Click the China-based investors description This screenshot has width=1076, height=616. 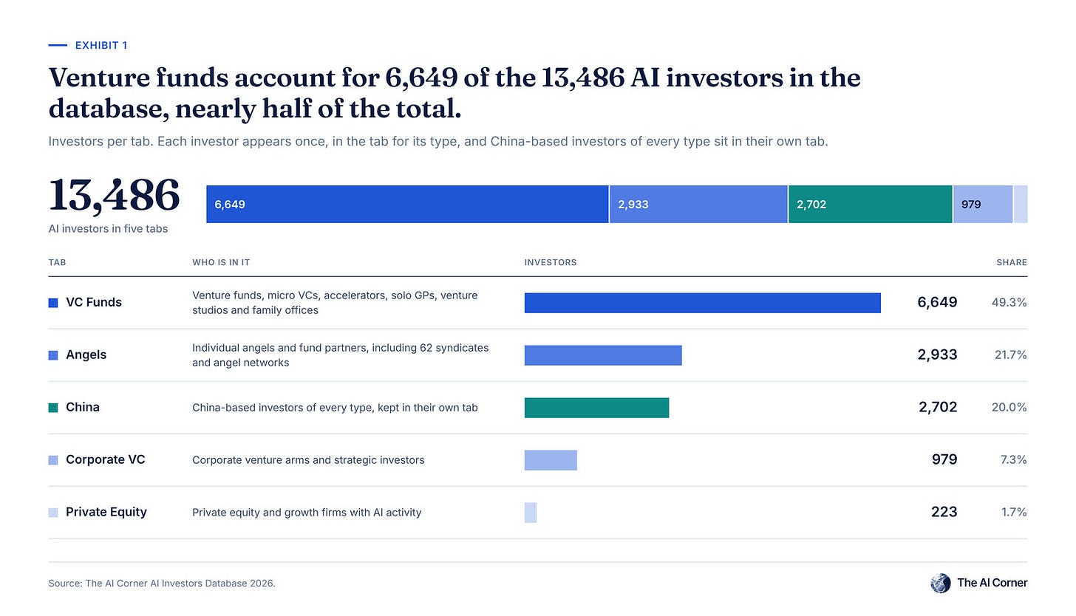[335, 408]
